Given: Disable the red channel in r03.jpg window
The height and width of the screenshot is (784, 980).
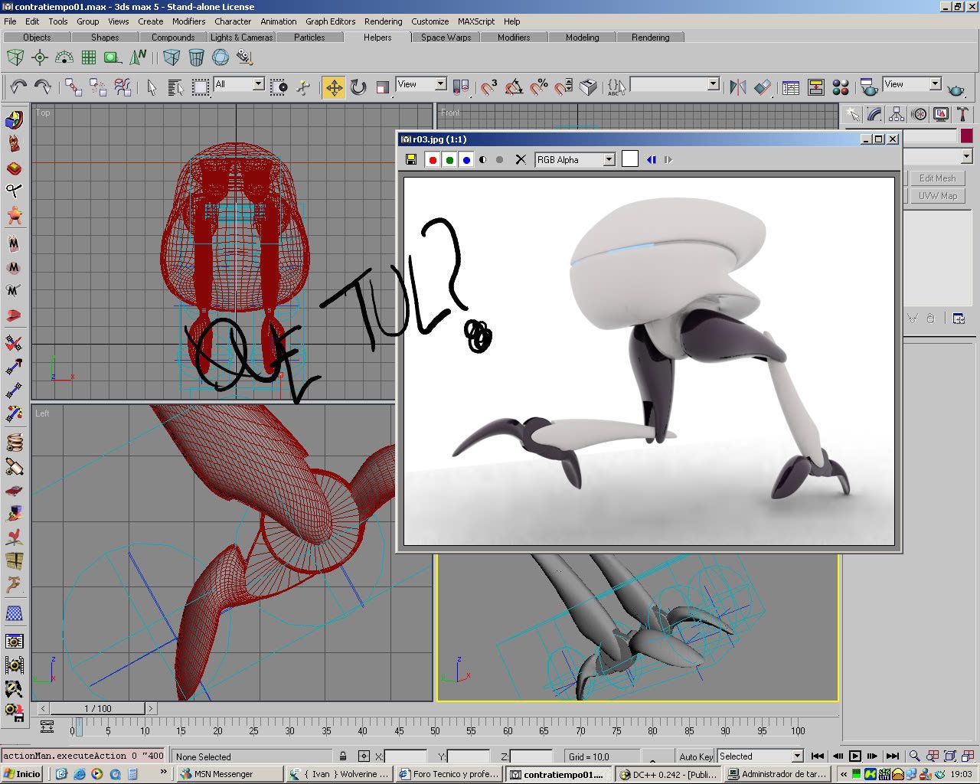Looking at the screenshot, I should 433,159.
